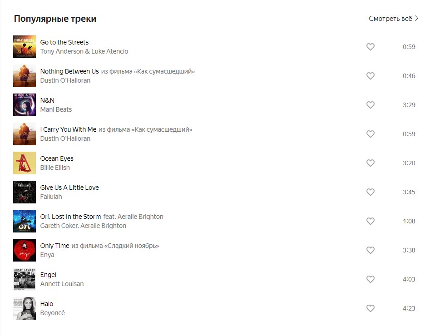Screen dimensions: 430x336
Task: Open Billie Eilish artist link
Action: pos(55,168)
